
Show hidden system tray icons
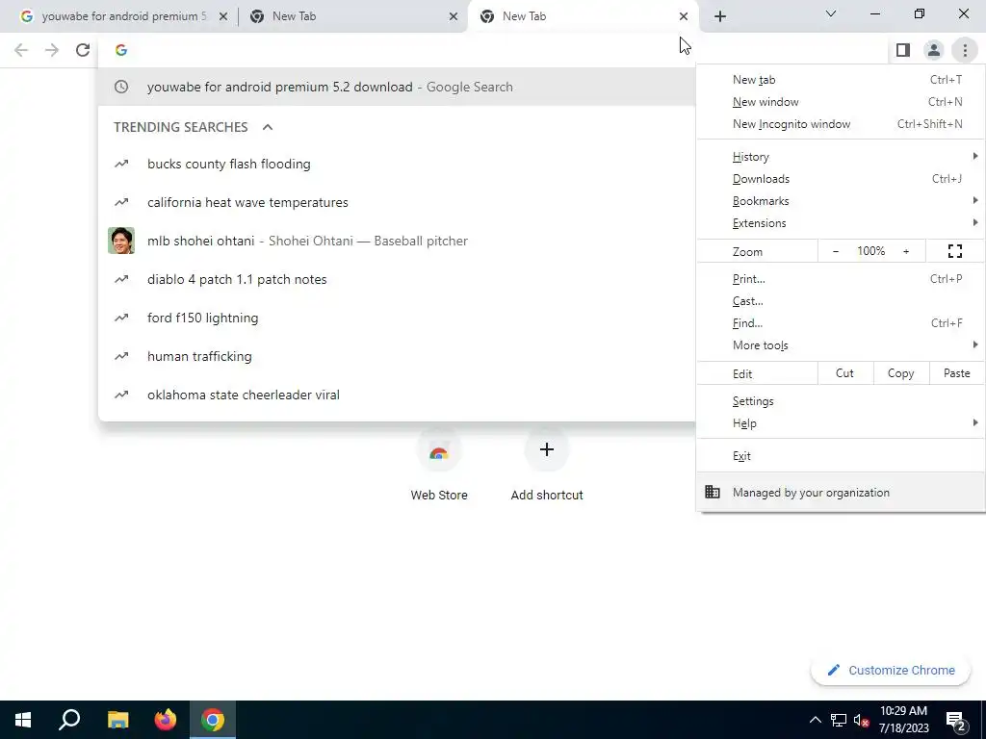click(x=815, y=720)
